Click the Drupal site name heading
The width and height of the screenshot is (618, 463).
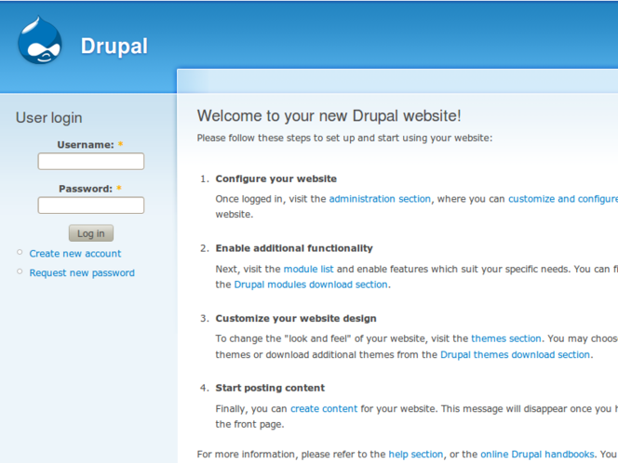[114, 46]
